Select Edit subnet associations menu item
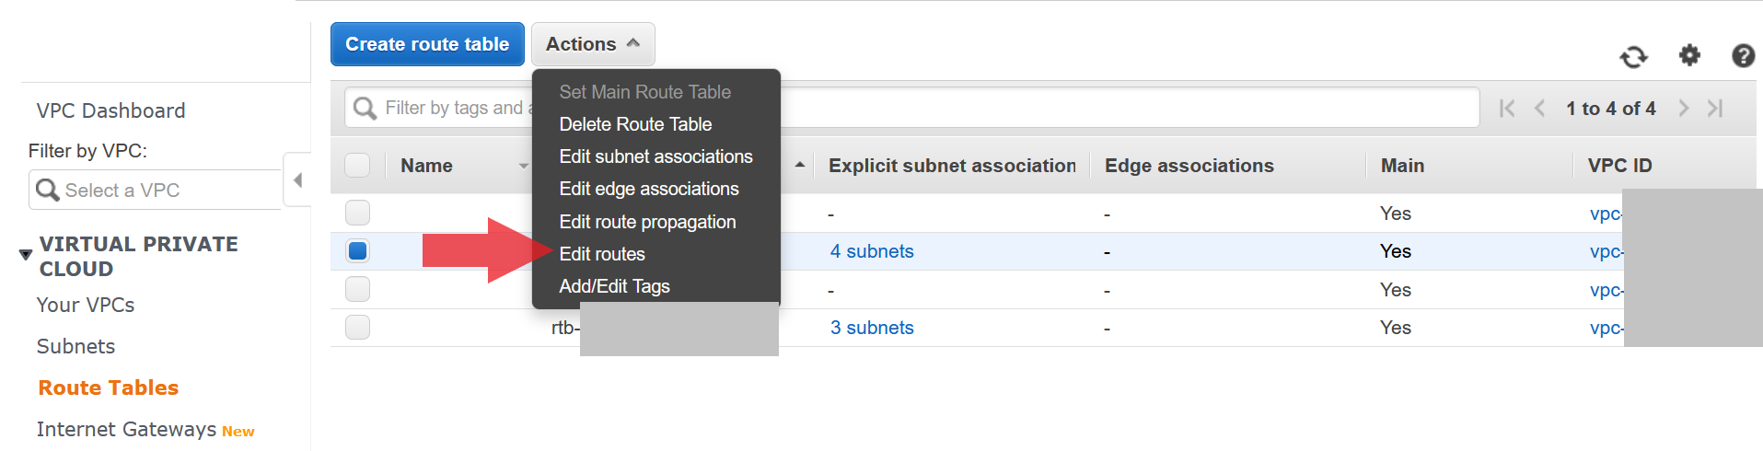This screenshot has height=451, width=1763. click(655, 156)
